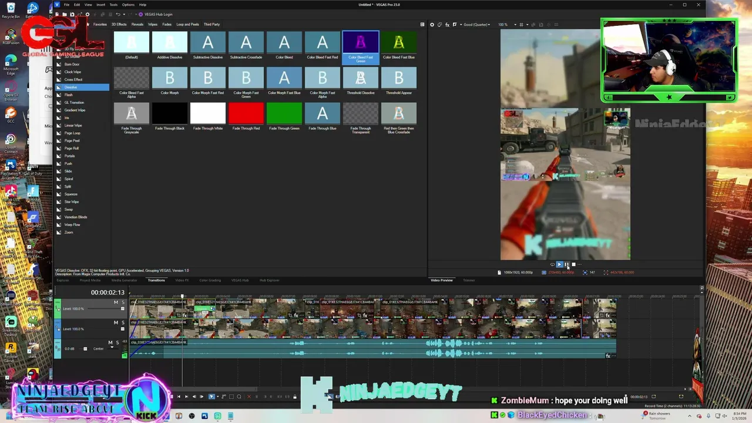
Task: Select the Zoom Edit magnifier tool
Action: (x=239, y=397)
